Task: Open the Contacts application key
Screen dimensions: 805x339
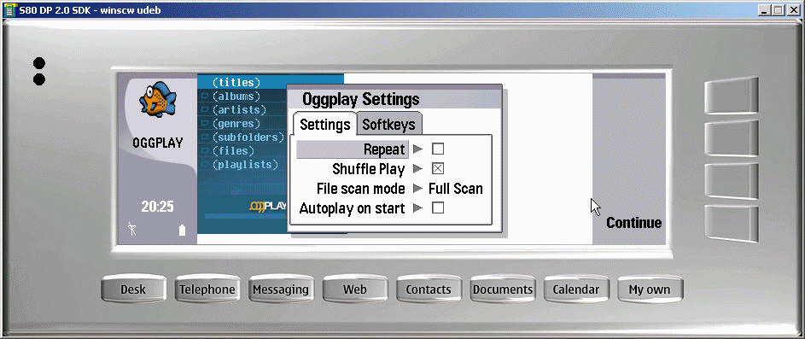Action: click(x=429, y=289)
